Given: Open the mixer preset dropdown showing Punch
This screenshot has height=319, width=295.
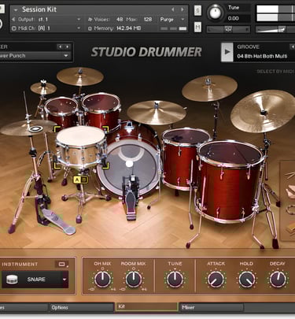Looking at the screenshot, I should click(66, 55).
